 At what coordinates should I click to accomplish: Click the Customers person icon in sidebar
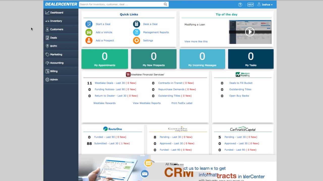(47, 29)
